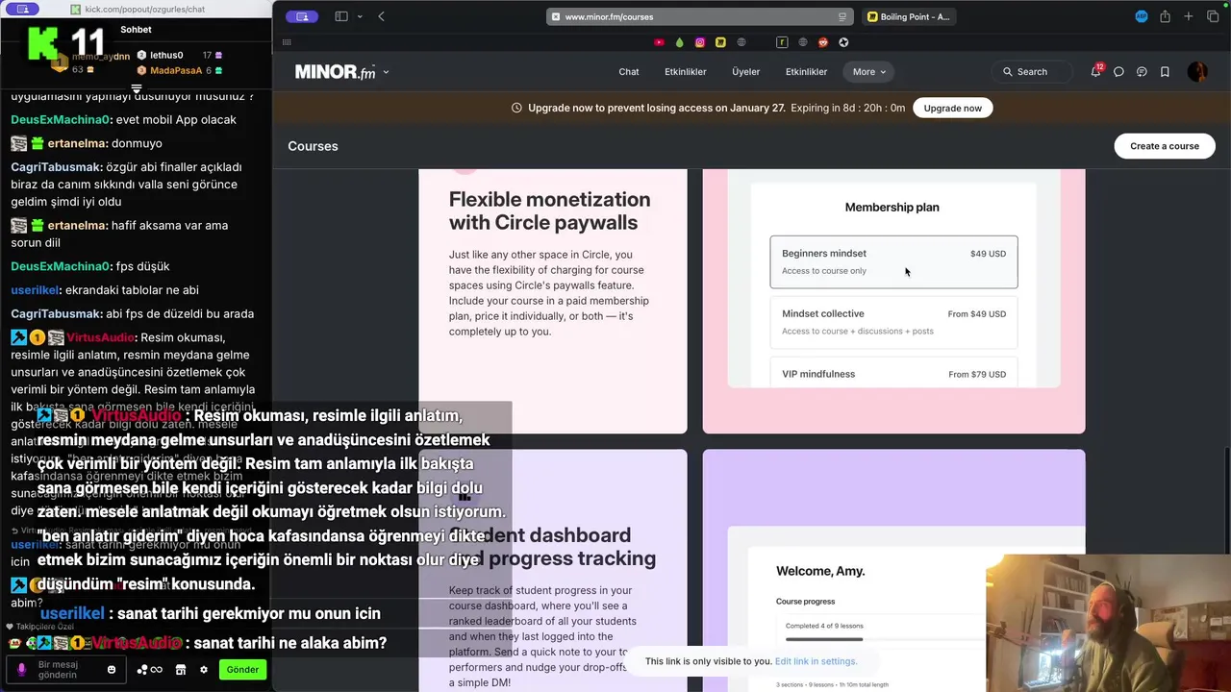Open the browser share icon
Screen dimensions: 1231x692
[1165, 16]
